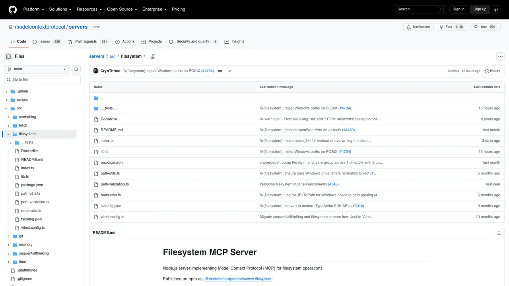This screenshot has width=509, height=286.
Task: Click the index.ts file icon in table
Action: [96, 141]
